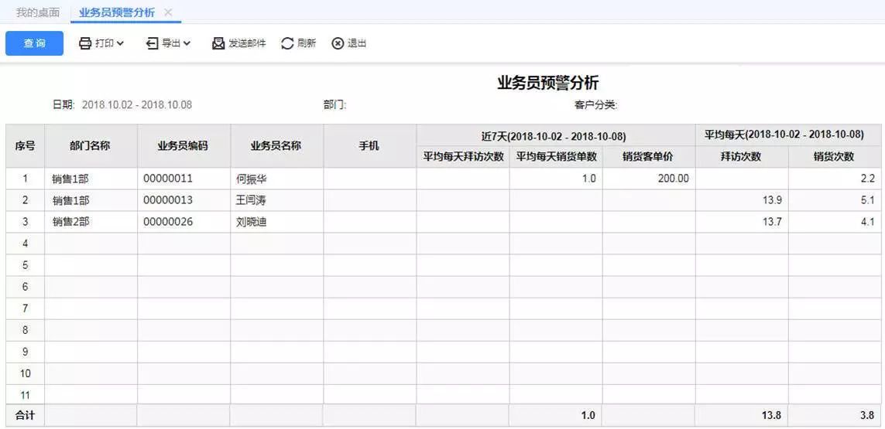Click the printer icon in toolbar
The height and width of the screenshot is (429, 885).
pos(85,43)
